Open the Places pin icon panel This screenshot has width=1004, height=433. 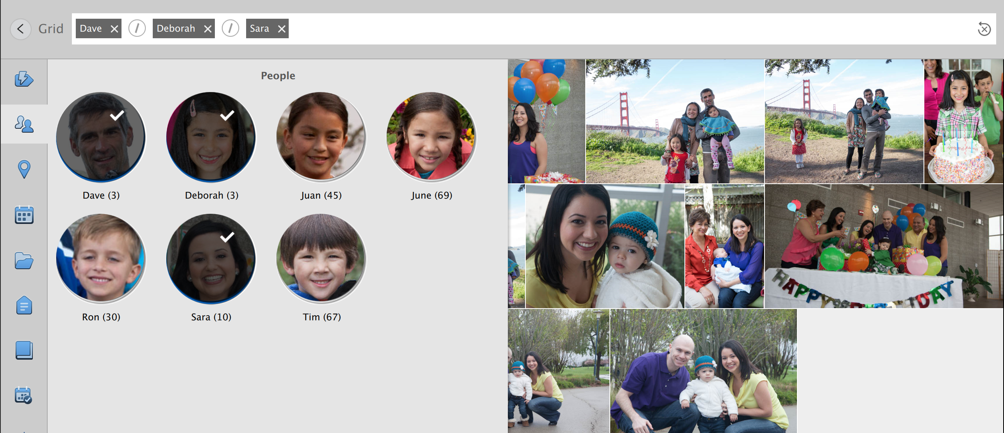[x=24, y=169]
